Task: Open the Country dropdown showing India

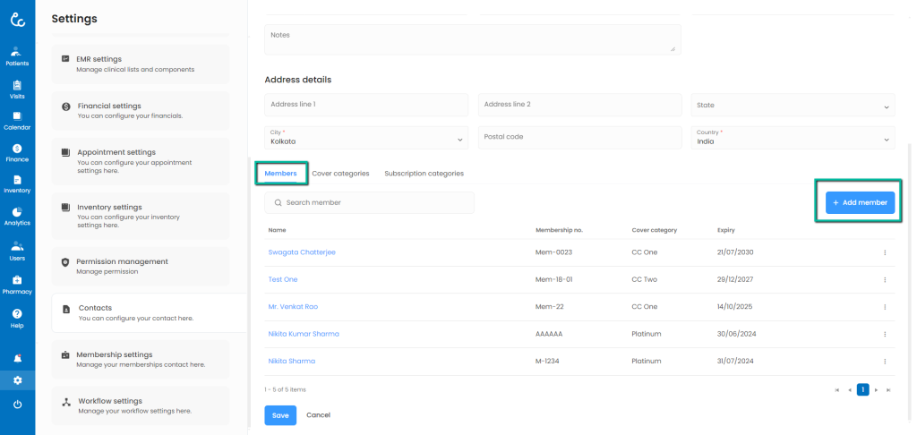Action: pyautogui.click(x=792, y=138)
